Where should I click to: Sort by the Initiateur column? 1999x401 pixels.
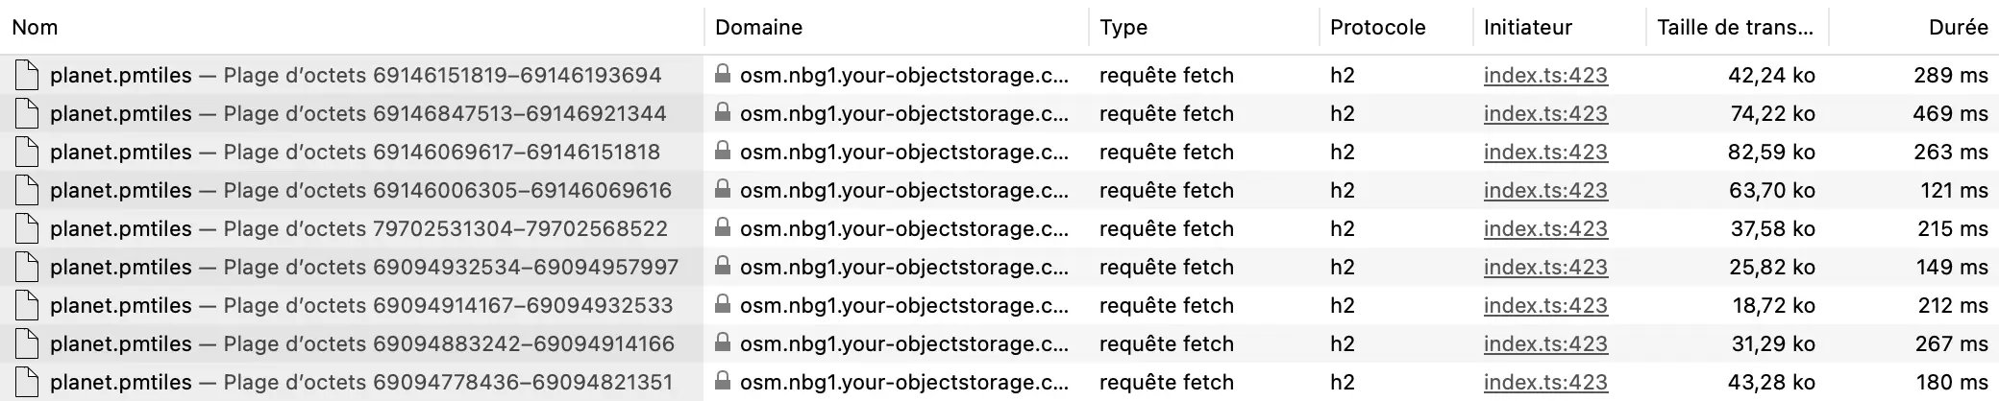point(1527,27)
